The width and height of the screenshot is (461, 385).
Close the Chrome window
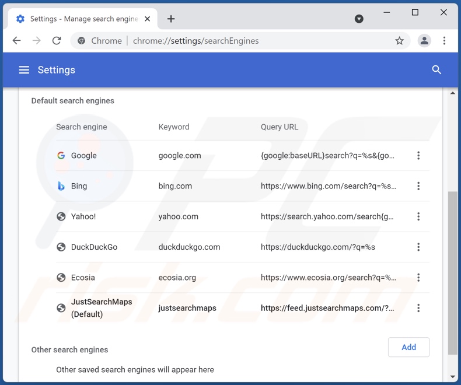(443, 12)
